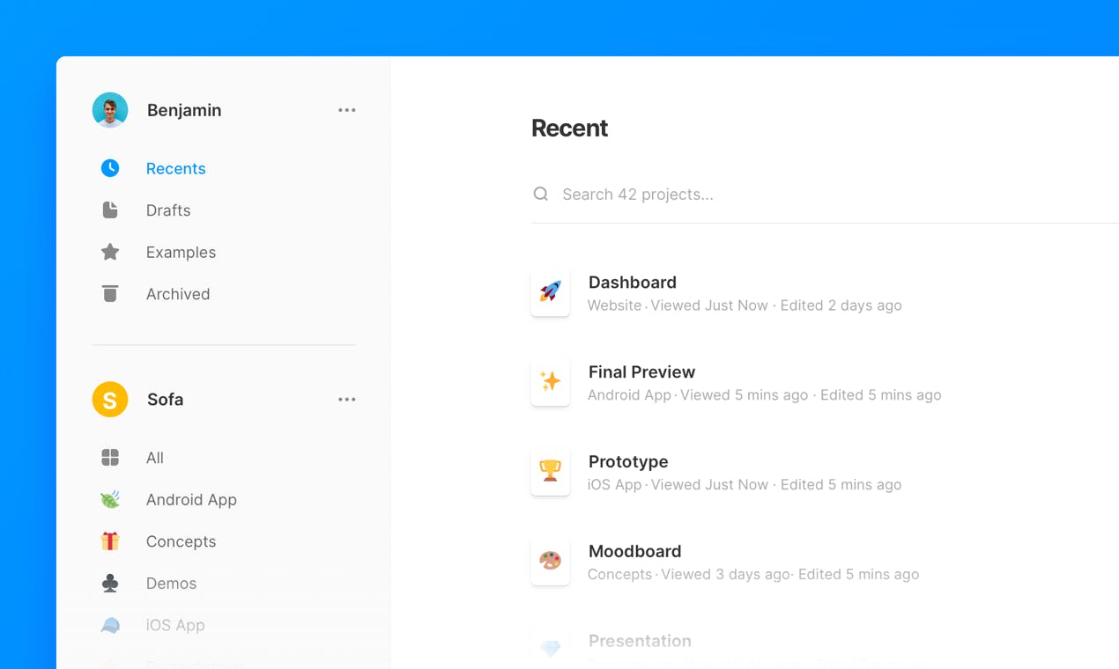
Task: Open the Sofa team three-dot menu
Action: (347, 400)
